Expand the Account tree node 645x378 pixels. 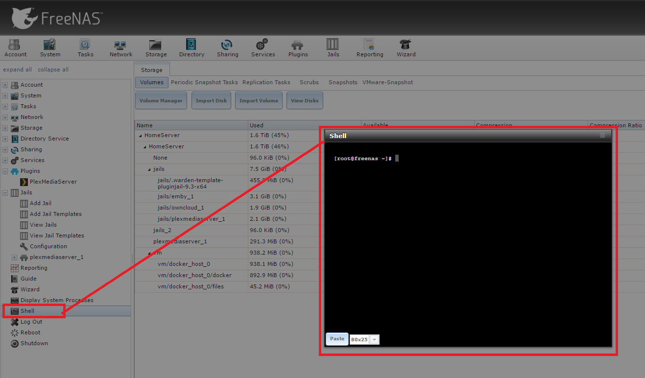[5, 85]
